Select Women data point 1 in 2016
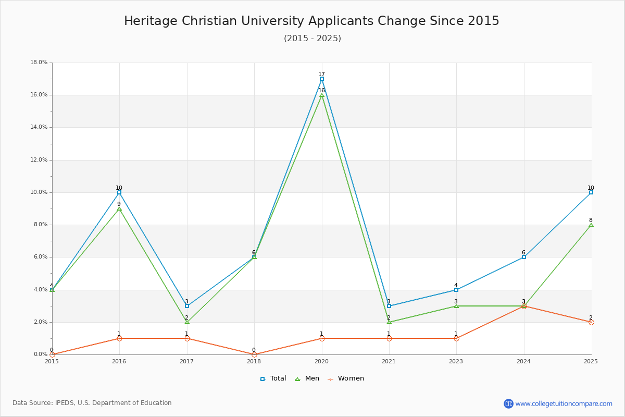Image resolution: width=625 pixels, height=417 pixels. tap(119, 338)
